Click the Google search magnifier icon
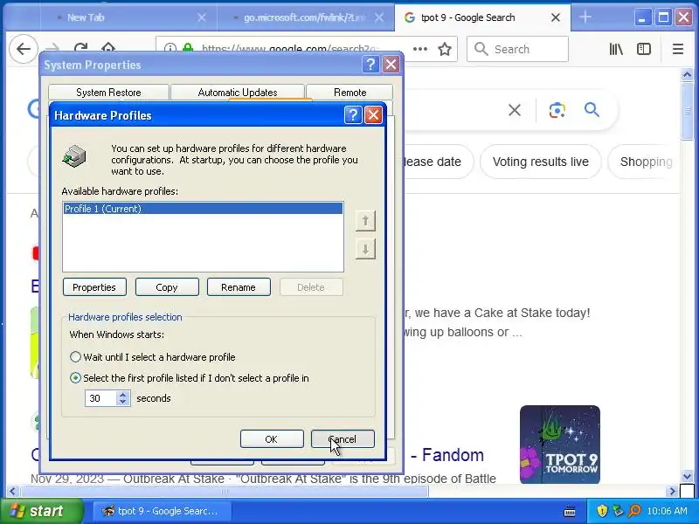699x524 pixels. click(592, 109)
